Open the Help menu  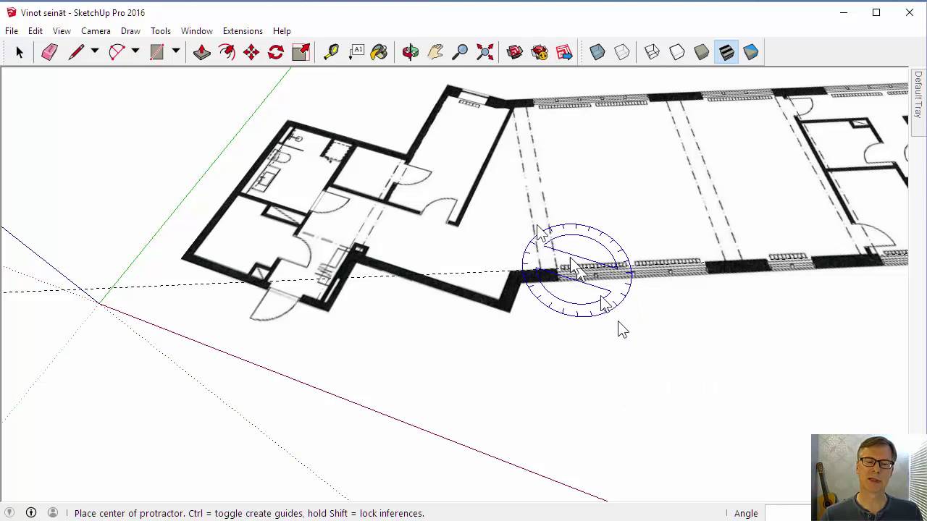[x=282, y=31]
